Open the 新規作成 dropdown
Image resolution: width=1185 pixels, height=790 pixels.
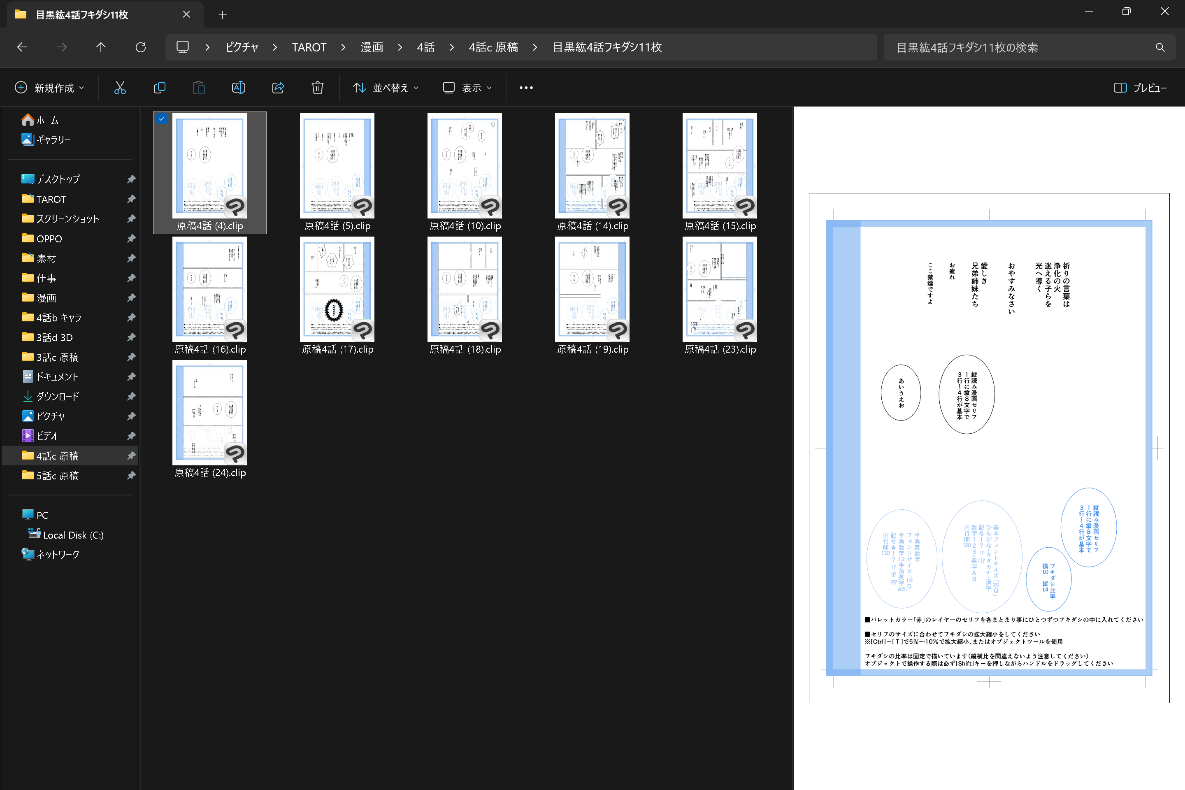49,88
